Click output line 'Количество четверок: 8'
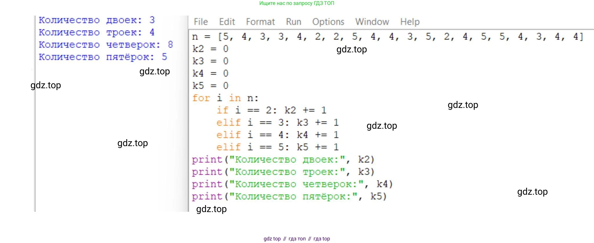This screenshot has width=594, height=243. 106,45
